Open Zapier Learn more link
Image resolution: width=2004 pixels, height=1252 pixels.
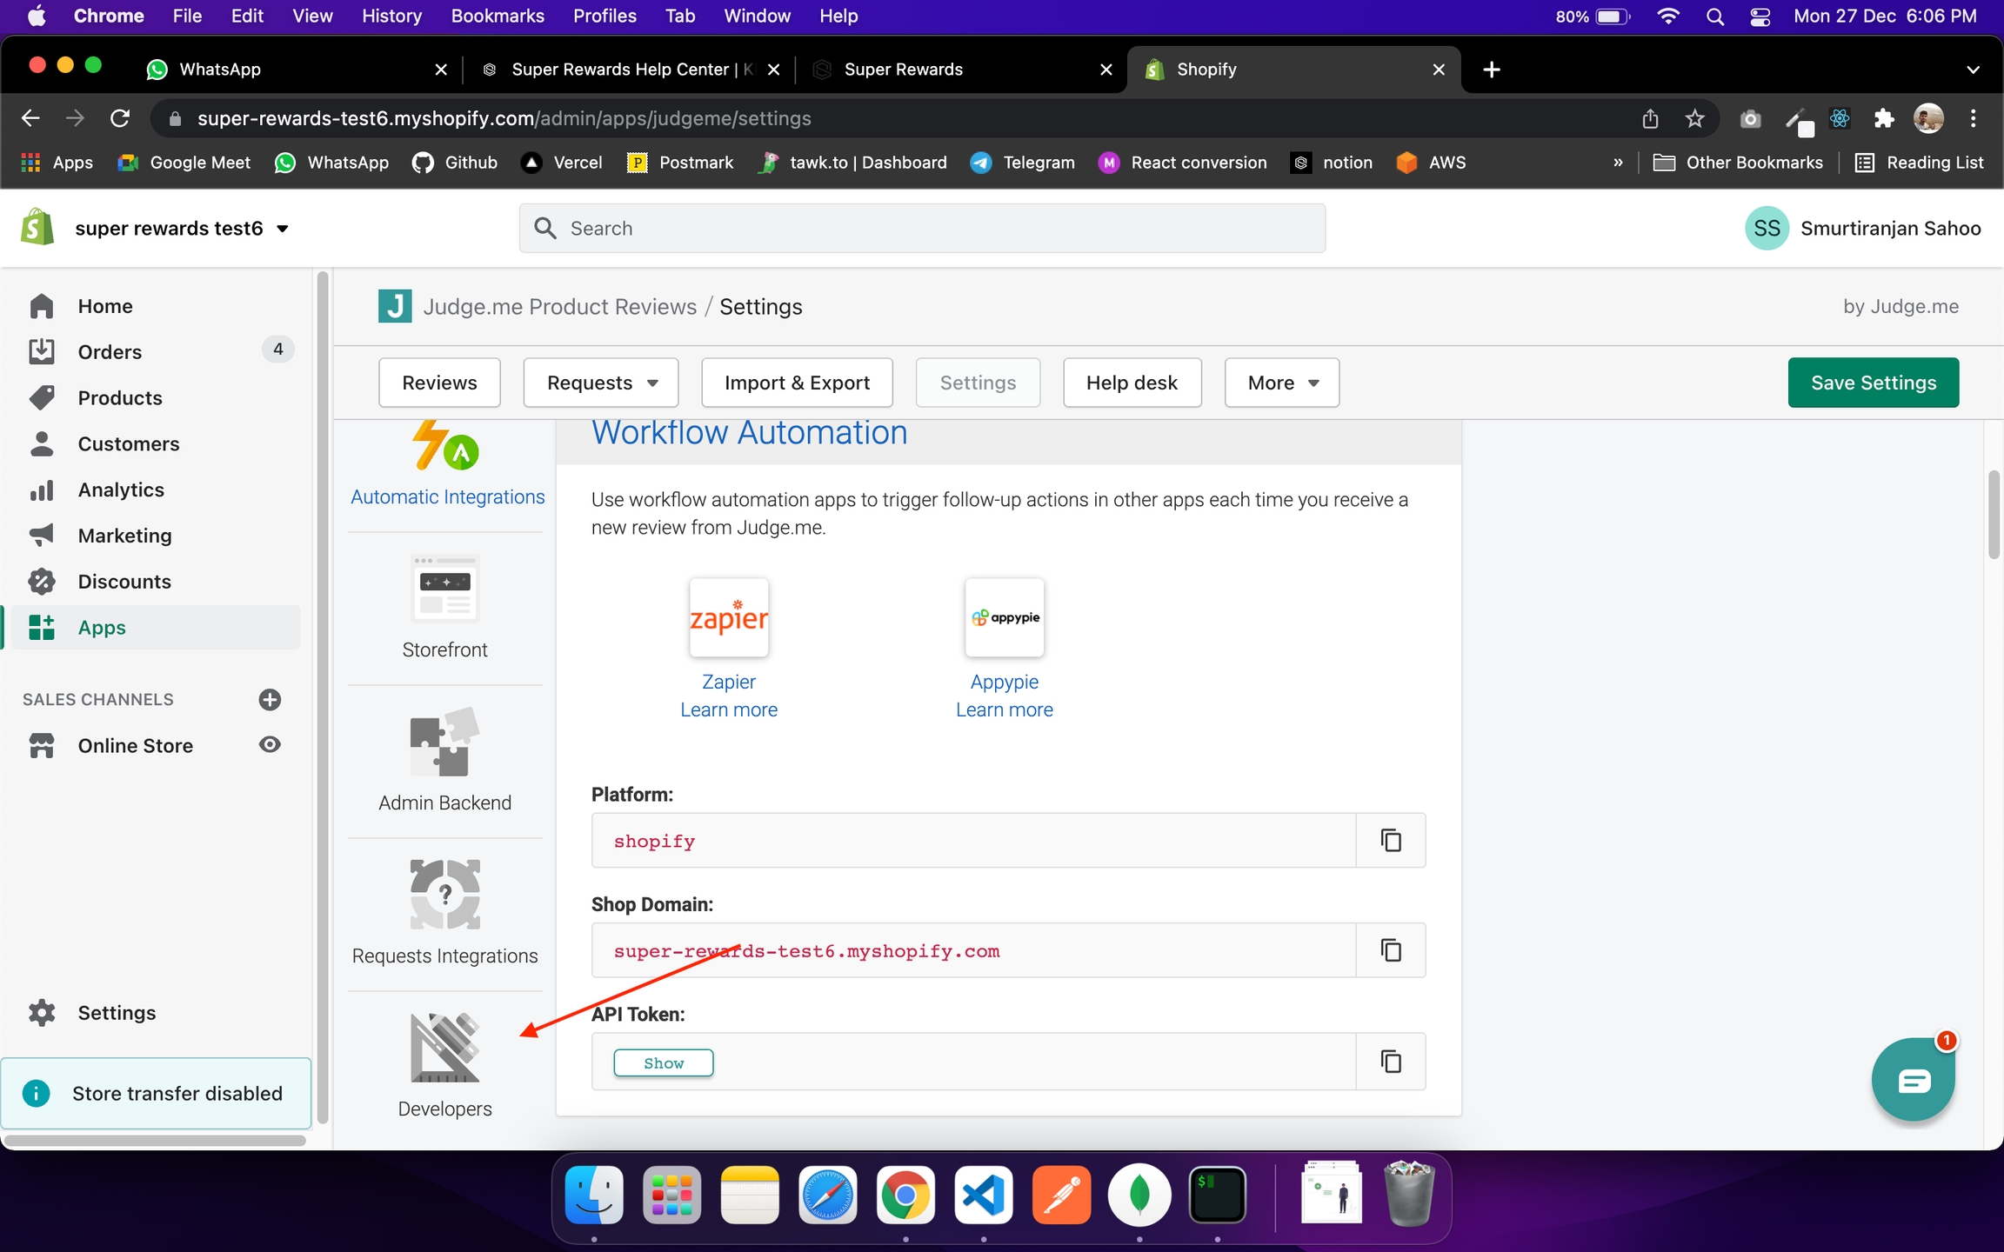click(x=728, y=709)
